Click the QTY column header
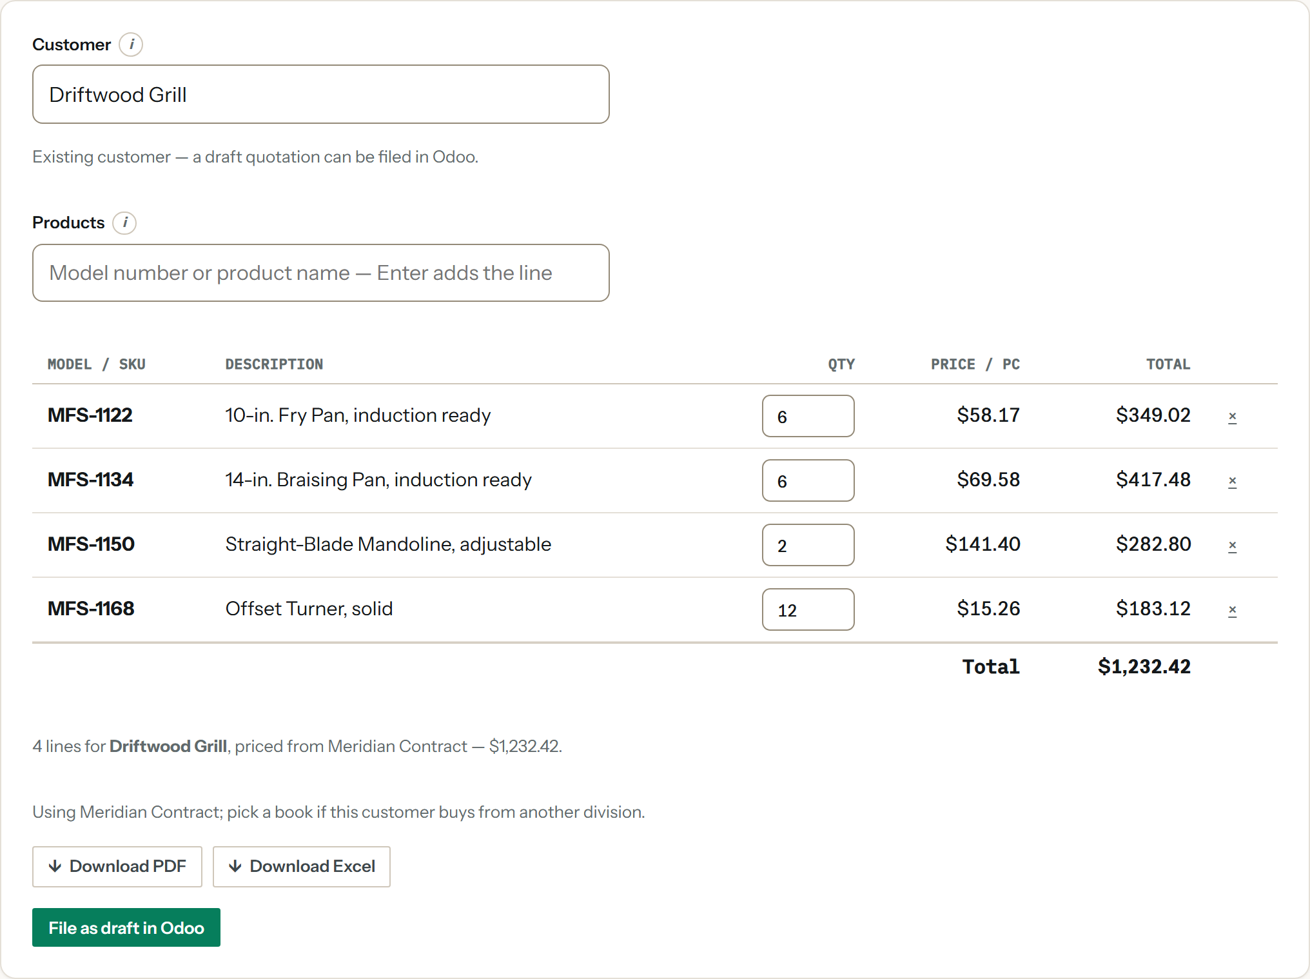1310x979 pixels. click(x=841, y=364)
